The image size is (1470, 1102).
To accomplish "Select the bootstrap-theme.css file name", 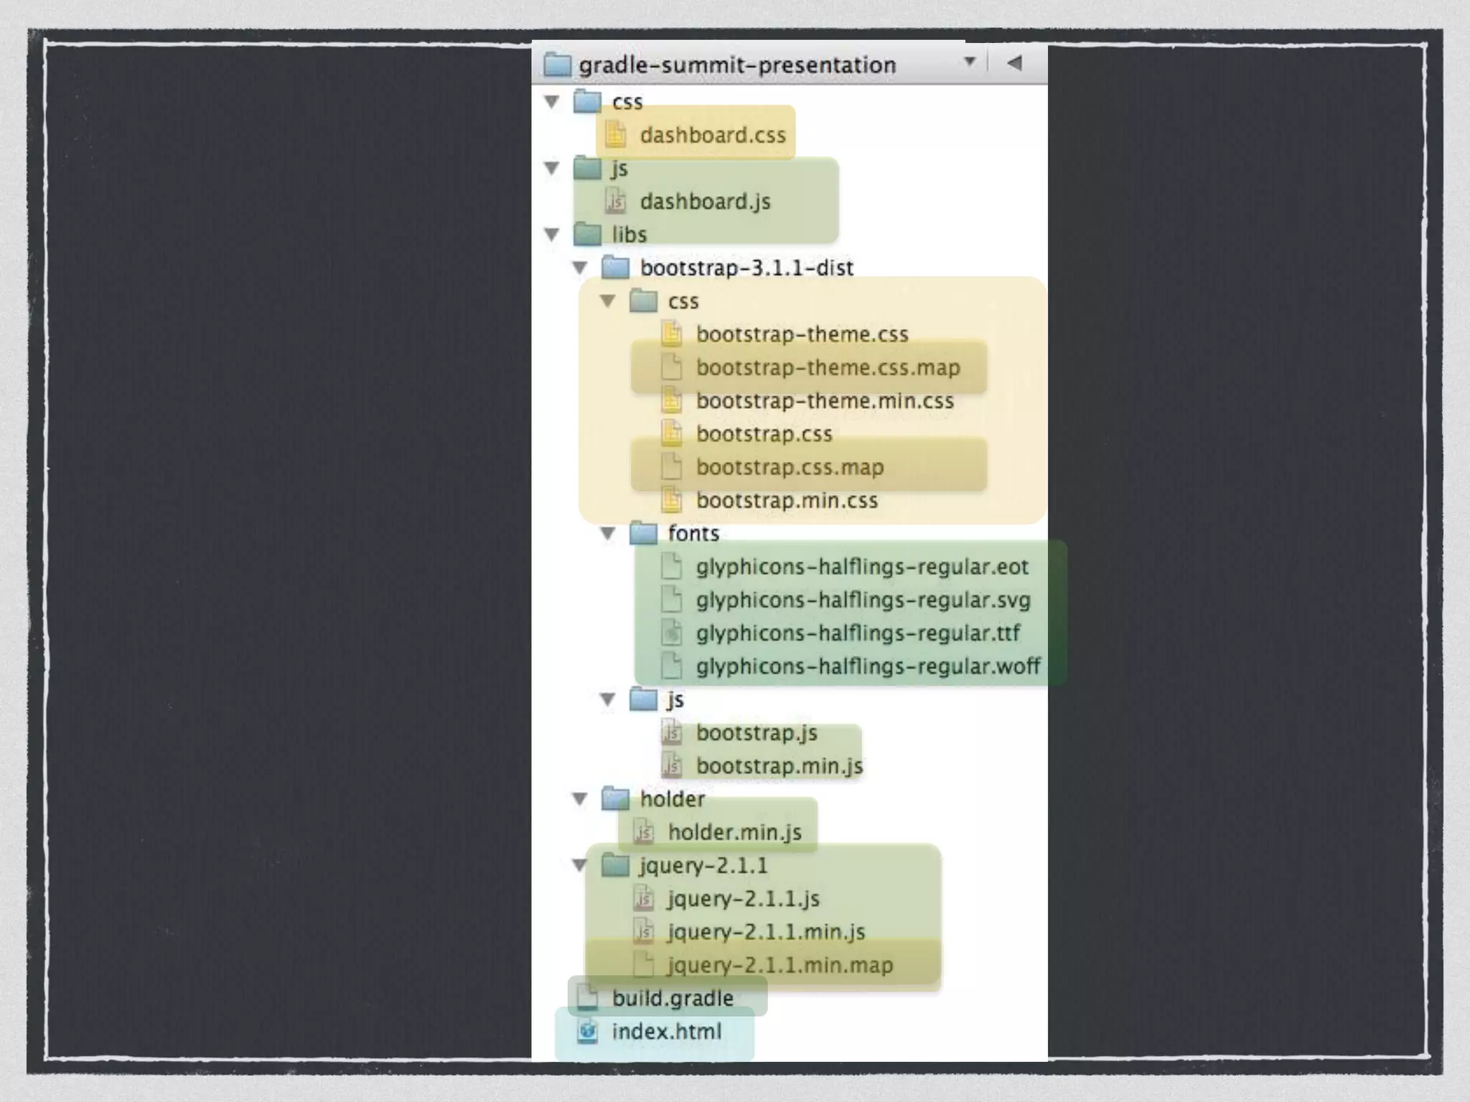I will pyautogui.click(x=802, y=334).
